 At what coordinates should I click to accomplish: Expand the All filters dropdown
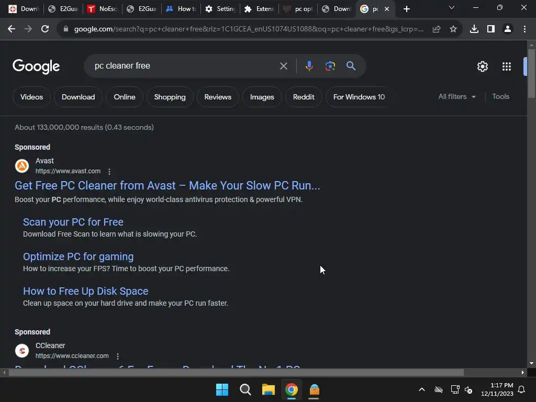click(x=457, y=97)
